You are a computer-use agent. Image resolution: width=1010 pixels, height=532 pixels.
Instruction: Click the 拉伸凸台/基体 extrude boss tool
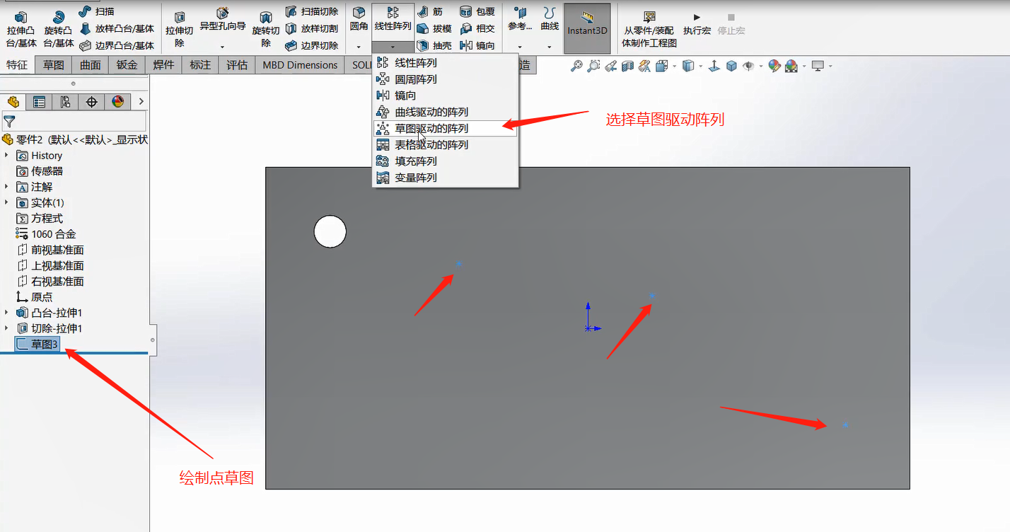(x=21, y=29)
